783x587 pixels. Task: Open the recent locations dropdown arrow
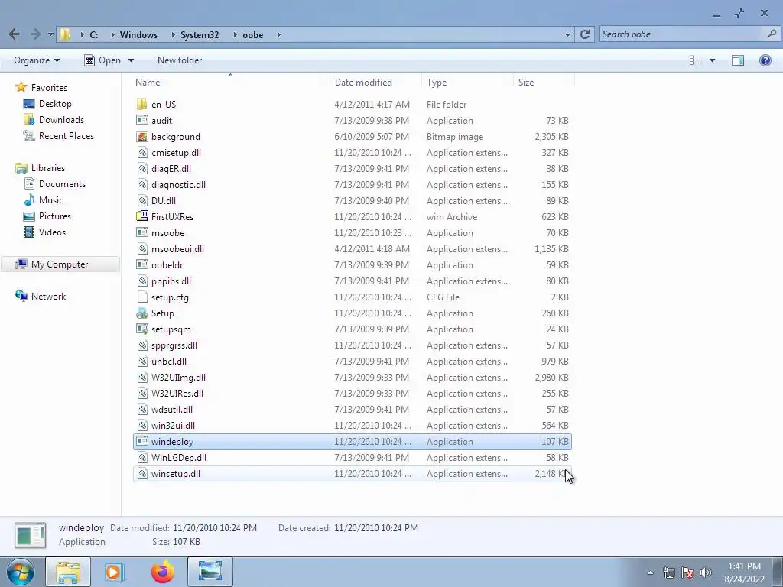(x=50, y=34)
